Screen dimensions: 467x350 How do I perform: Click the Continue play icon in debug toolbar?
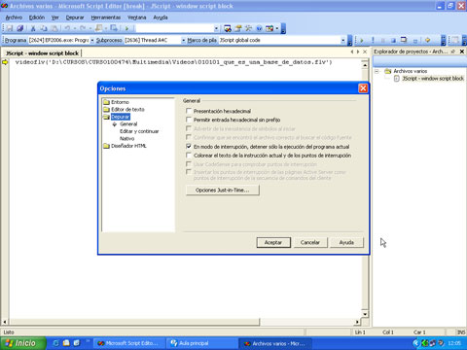(x=362, y=40)
